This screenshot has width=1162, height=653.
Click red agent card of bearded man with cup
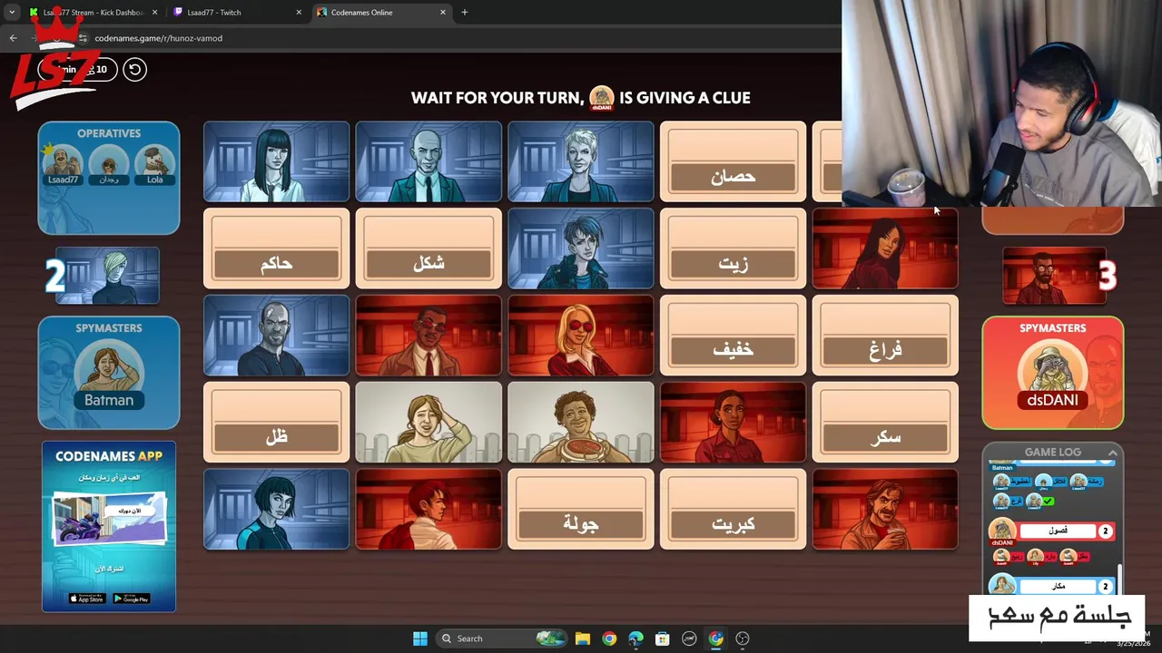(x=885, y=510)
